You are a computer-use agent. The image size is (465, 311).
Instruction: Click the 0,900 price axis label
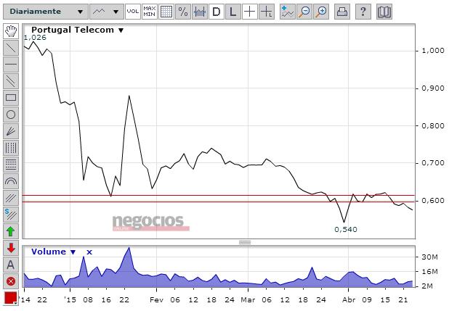click(x=433, y=88)
